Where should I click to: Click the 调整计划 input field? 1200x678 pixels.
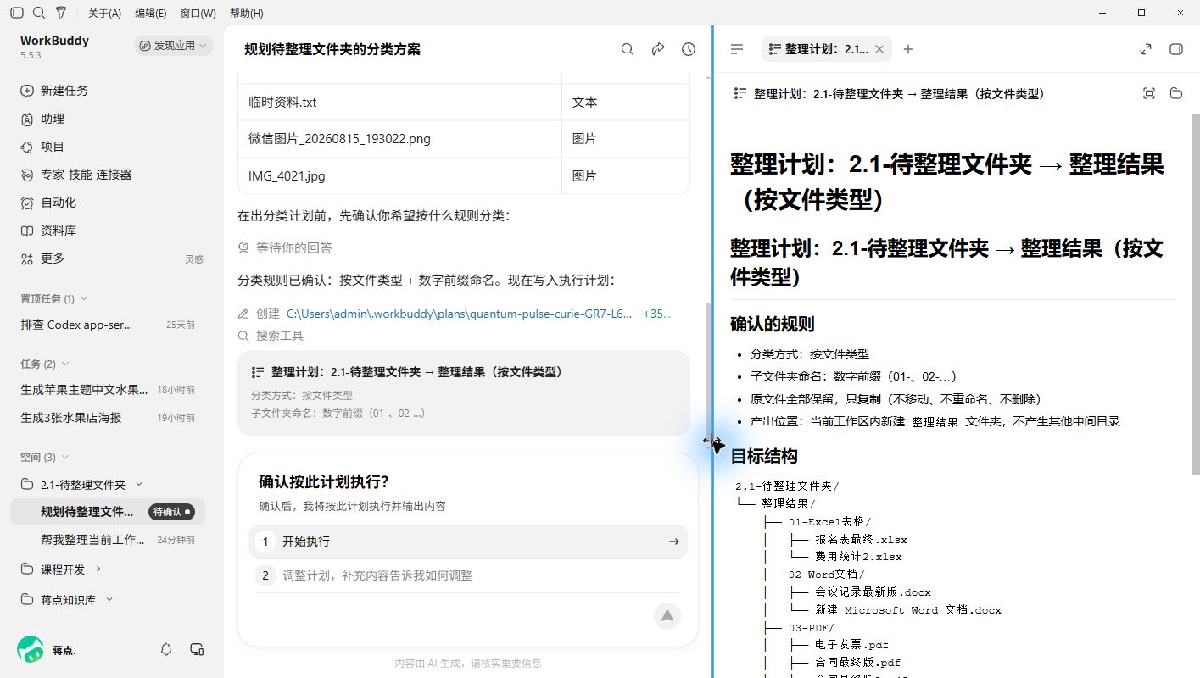[468, 575]
